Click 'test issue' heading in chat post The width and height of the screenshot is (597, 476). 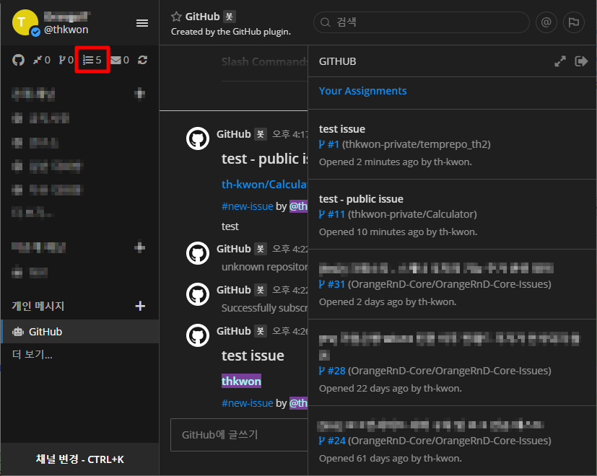[x=253, y=356]
